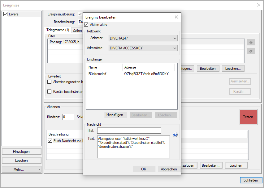
Task: Toggle the Push Nachricht action checkbox
Action: click(50, 141)
